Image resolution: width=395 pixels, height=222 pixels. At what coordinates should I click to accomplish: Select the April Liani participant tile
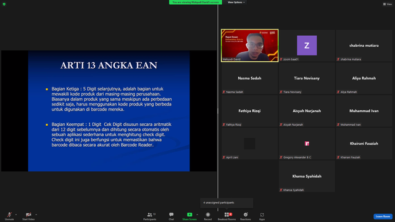[x=249, y=144]
